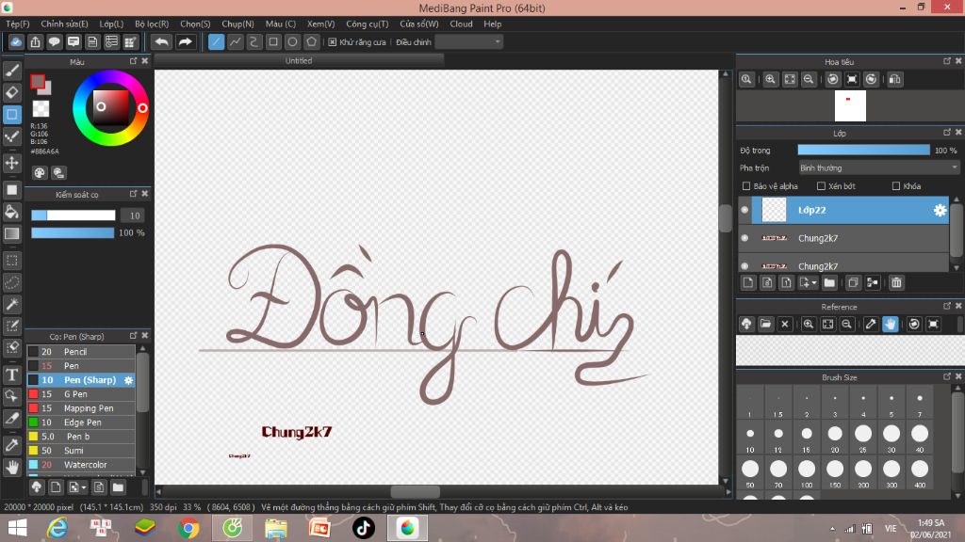Zoom out using the Hoa tiêu panel
Image resolution: width=965 pixels, height=542 pixels.
click(x=809, y=79)
